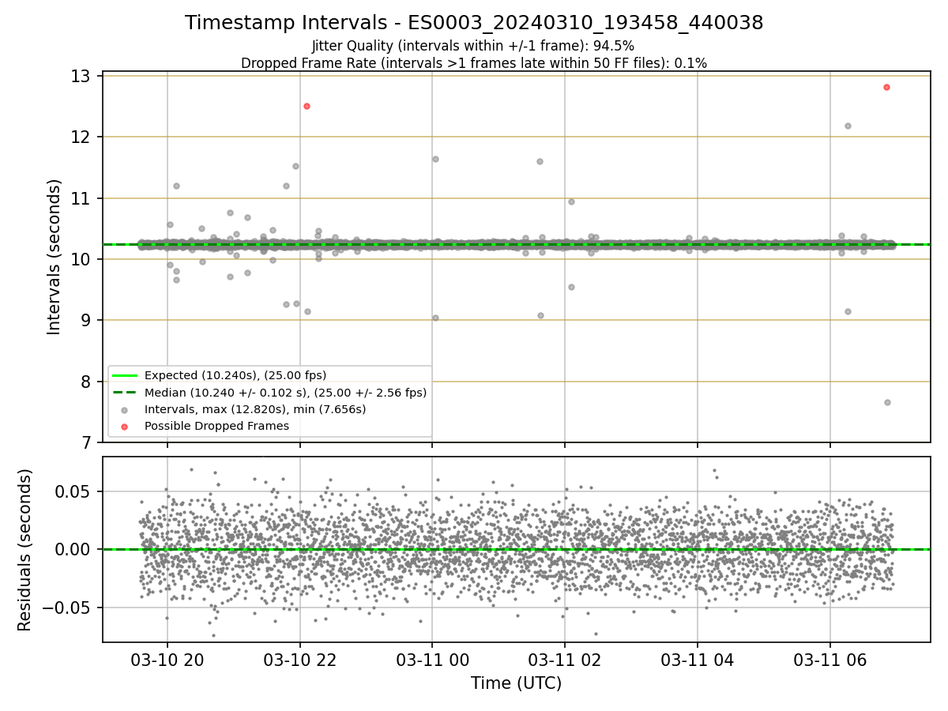Click the '03-10 22' x-axis tick label
The image size is (948, 711).
click(x=299, y=659)
